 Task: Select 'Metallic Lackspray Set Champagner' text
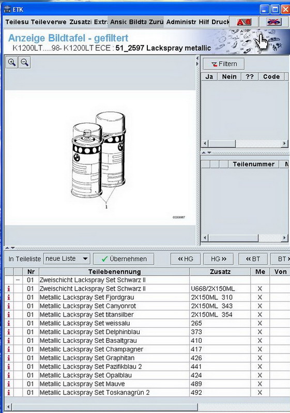[x=91, y=349]
